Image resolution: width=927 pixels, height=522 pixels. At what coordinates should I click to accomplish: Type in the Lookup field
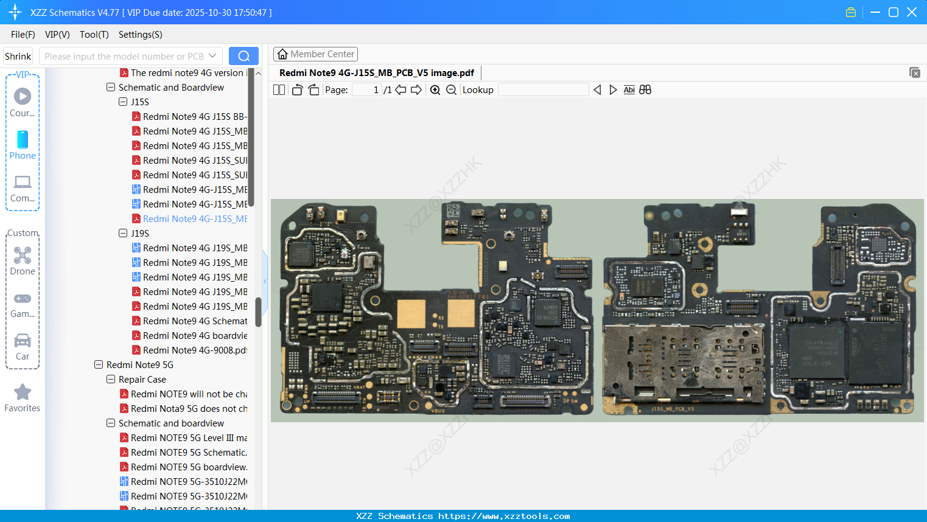[544, 89]
